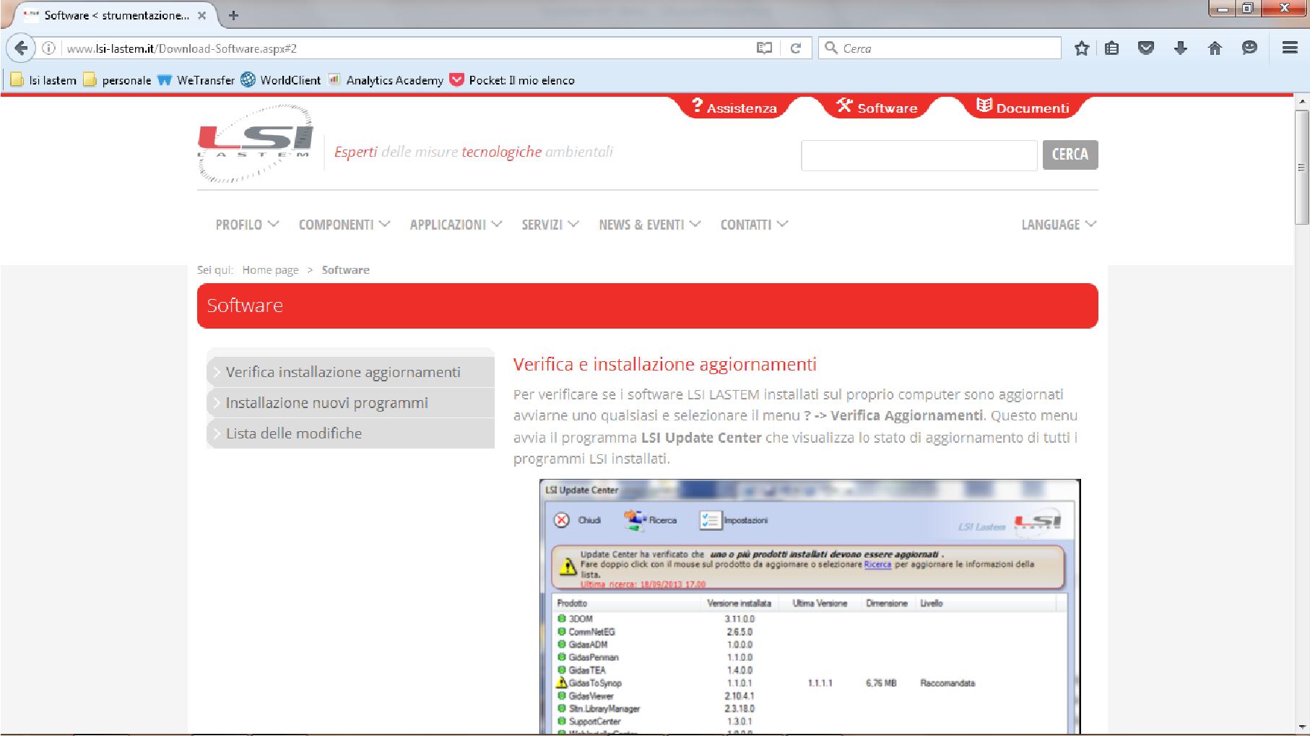Click the LSI Update Center screenshot image
The image size is (1310, 736).
tap(810, 607)
